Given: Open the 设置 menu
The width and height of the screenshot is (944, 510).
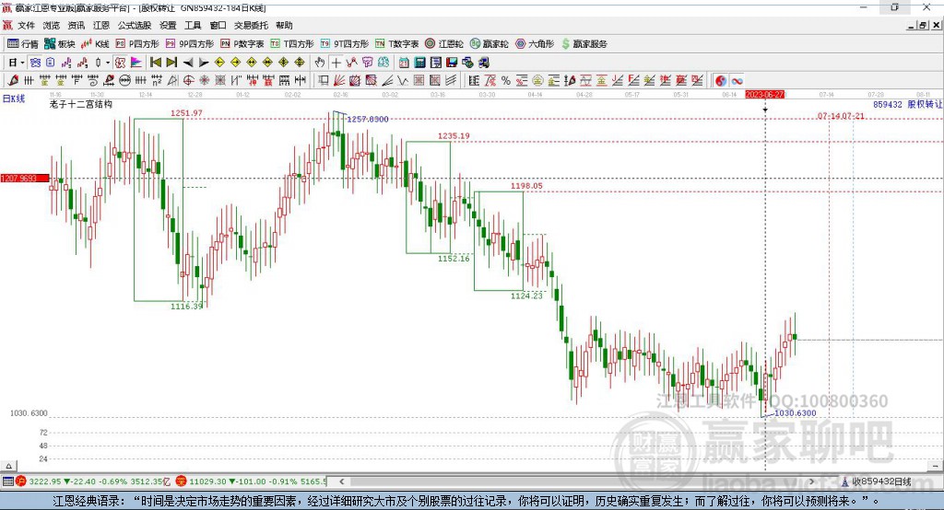Looking at the screenshot, I should click(168, 25).
